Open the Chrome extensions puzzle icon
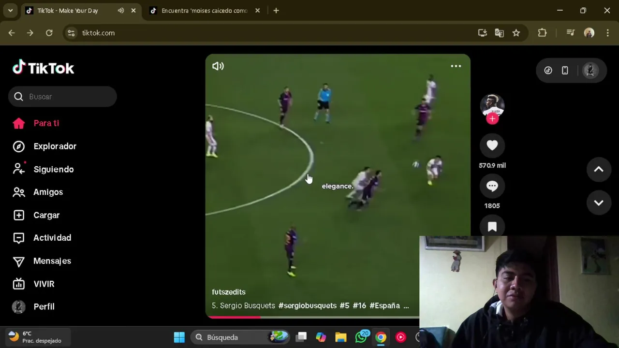 [x=542, y=33]
